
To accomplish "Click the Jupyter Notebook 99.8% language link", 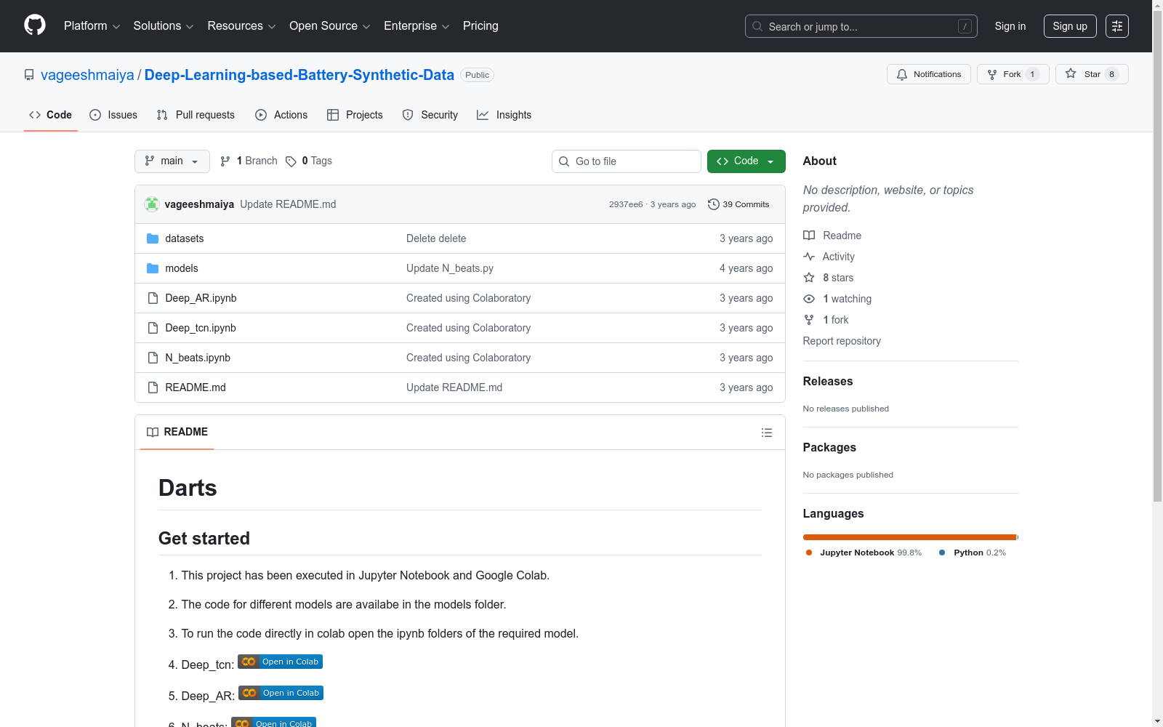I will click(x=864, y=553).
